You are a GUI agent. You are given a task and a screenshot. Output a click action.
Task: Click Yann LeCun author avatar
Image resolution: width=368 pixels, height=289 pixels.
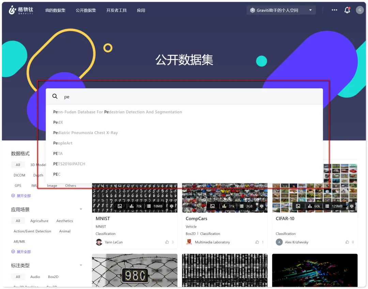tap(99, 242)
